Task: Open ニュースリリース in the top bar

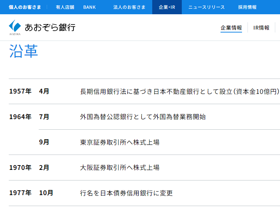Action: 206,7
